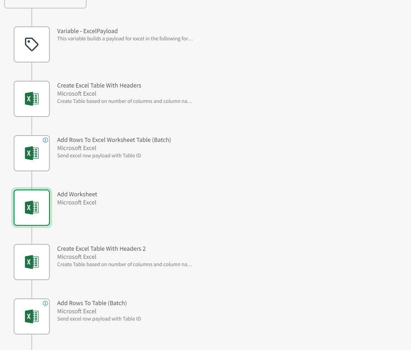The height and width of the screenshot is (350, 411).
Task: Click Excel icon of Add Rows To Excel Worksheet Table
Action: point(32,153)
